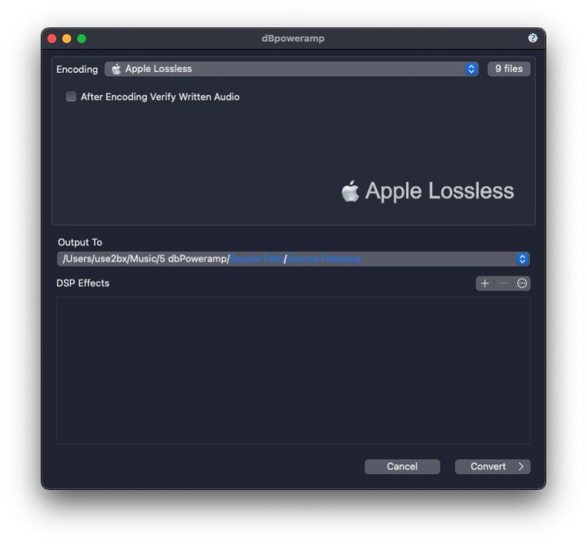This screenshot has width=587, height=544.
Task: Start conversion with the Convert button
Action: pyautogui.click(x=492, y=467)
